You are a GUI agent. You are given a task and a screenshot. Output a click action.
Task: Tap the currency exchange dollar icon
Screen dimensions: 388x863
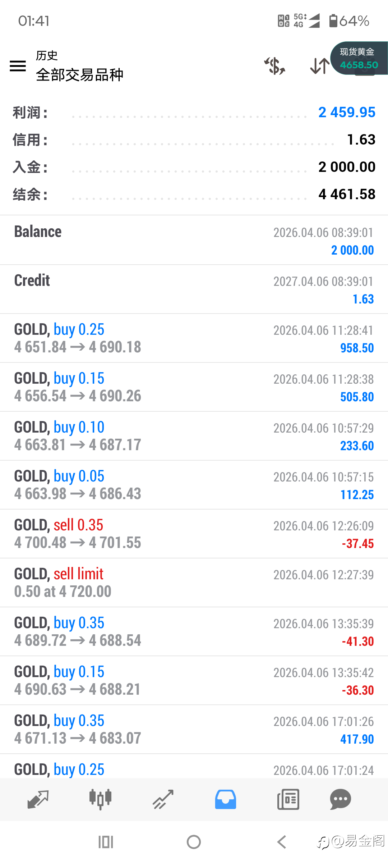pyautogui.click(x=275, y=66)
